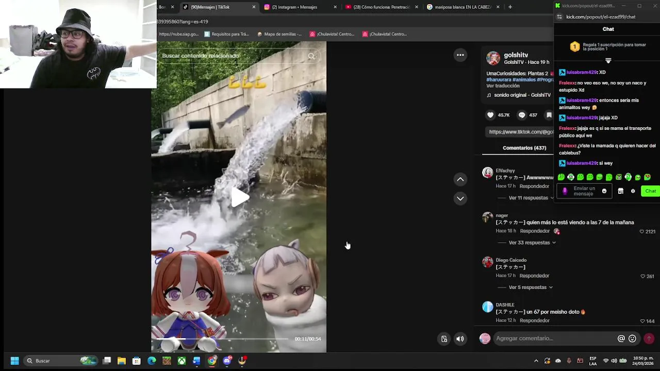Open the golshitv username link
Viewport: 660px width, 371px height.
coord(516,55)
